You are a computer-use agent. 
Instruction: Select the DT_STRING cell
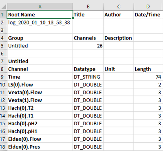[88, 77]
